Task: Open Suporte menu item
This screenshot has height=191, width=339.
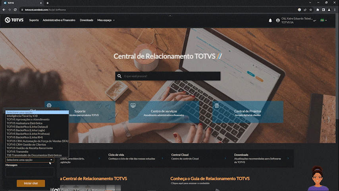Action: click(x=34, y=20)
